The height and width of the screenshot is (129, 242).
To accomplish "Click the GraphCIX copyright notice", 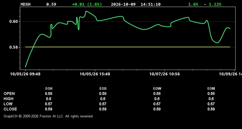I will pos(48,116).
